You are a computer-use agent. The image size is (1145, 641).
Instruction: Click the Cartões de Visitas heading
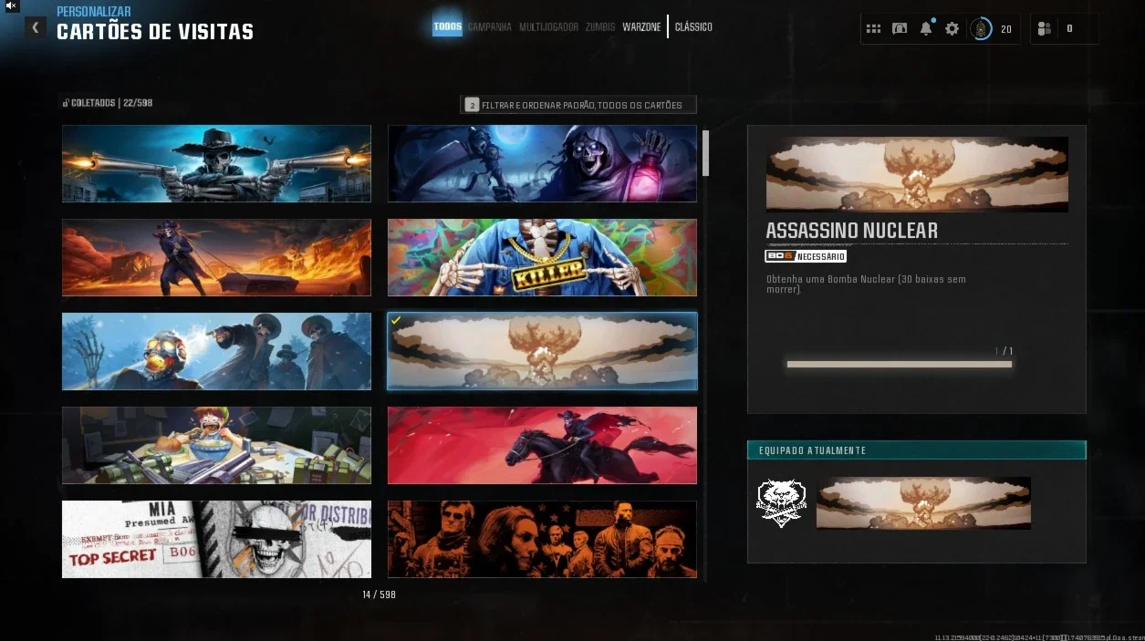[x=155, y=32]
